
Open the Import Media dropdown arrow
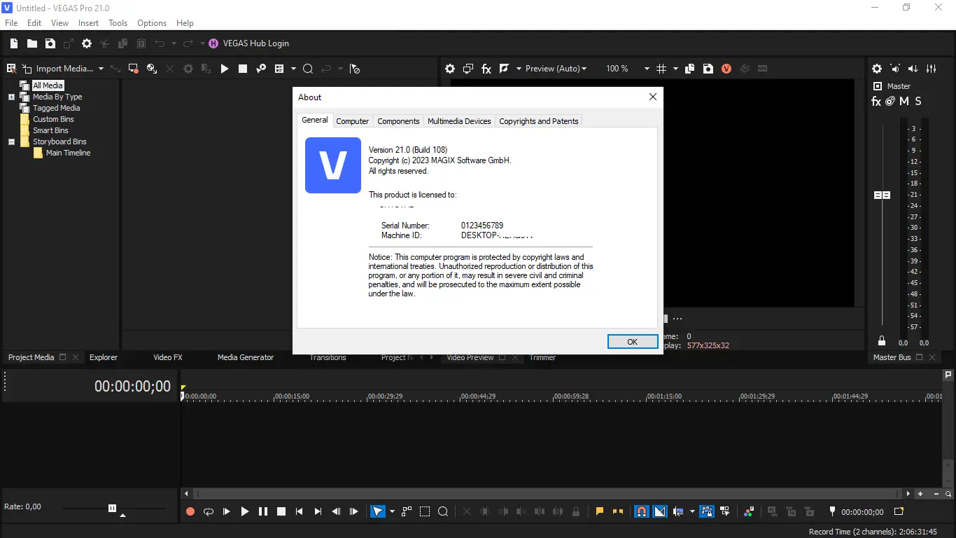point(101,69)
